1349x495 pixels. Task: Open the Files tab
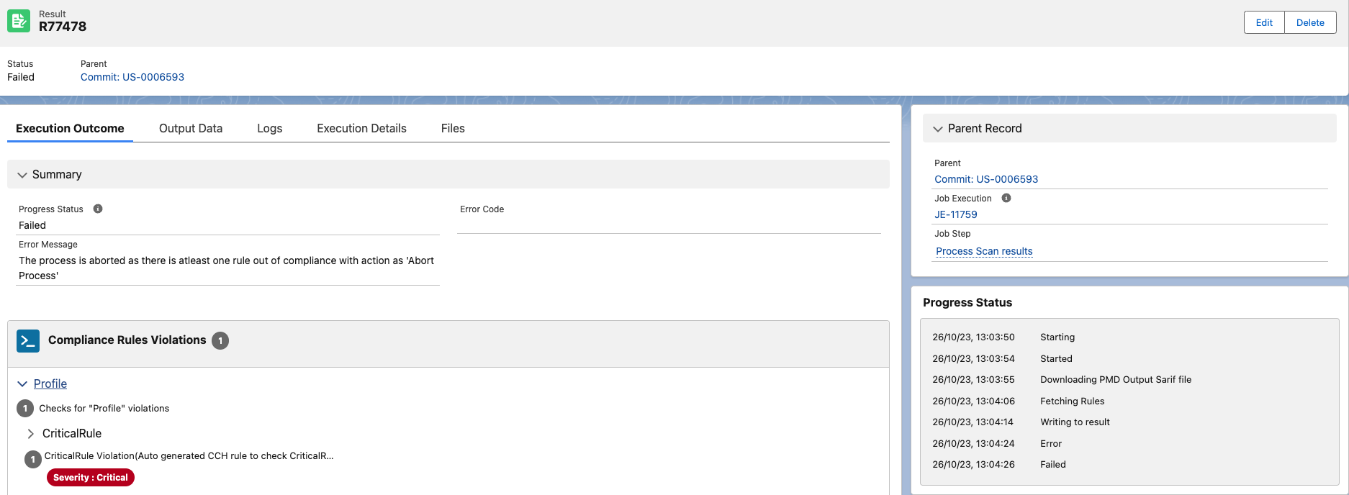tap(453, 128)
